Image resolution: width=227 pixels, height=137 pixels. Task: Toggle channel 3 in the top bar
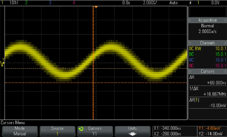[x=50, y=3]
